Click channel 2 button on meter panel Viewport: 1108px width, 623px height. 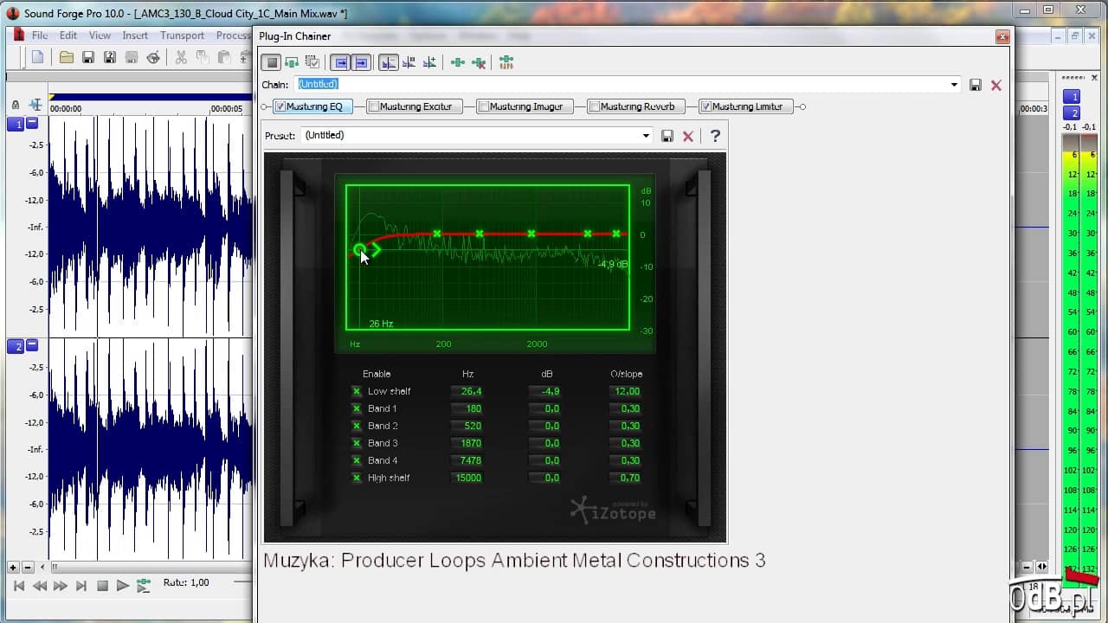(x=1072, y=113)
